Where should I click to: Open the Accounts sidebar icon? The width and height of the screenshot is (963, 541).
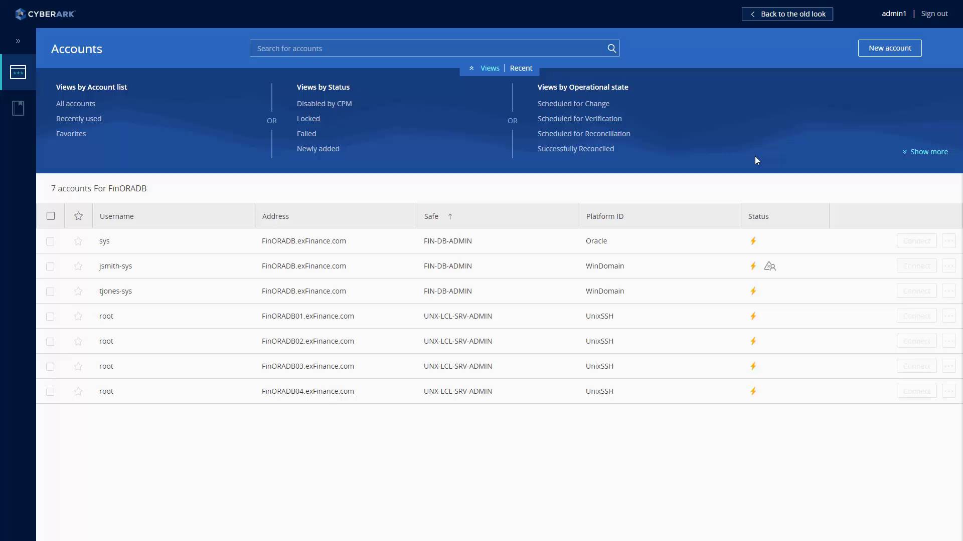coord(18,72)
